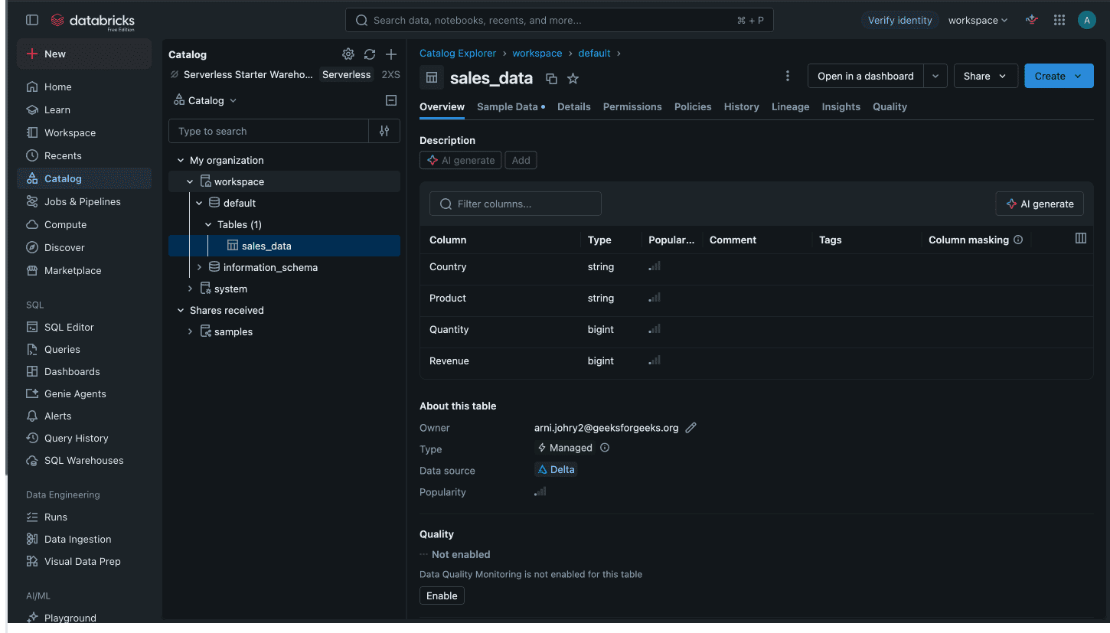Collapse the Tables (1) node
The image size is (1110, 633).
[208, 224]
